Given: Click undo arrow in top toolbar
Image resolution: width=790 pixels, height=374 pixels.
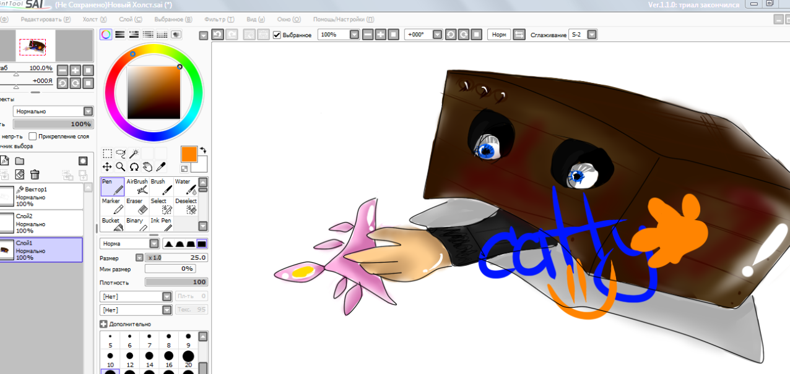Looking at the screenshot, I should [x=217, y=35].
